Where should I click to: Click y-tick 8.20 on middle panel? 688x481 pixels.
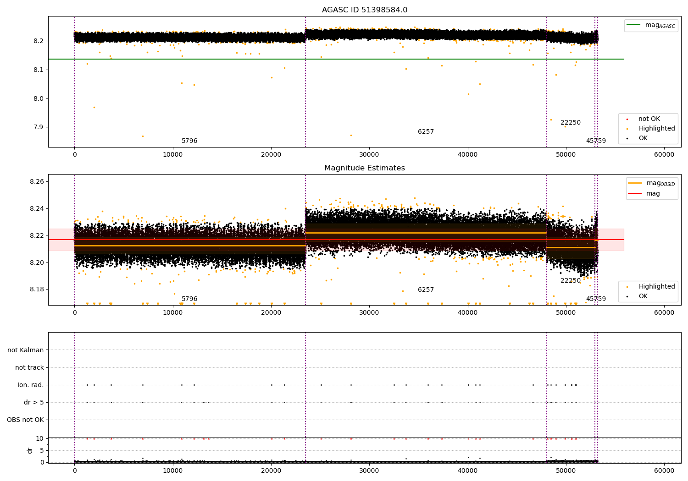(37, 262)
